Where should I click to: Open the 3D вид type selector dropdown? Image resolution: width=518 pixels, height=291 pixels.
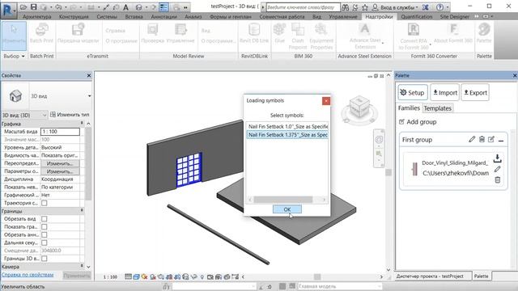tap(89, 96)
